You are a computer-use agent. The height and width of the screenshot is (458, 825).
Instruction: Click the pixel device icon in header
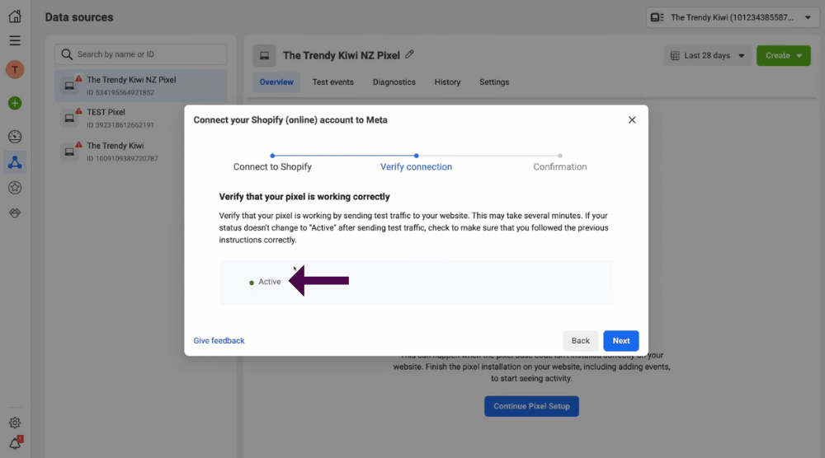pyautogui.click(x=264, y=55)
